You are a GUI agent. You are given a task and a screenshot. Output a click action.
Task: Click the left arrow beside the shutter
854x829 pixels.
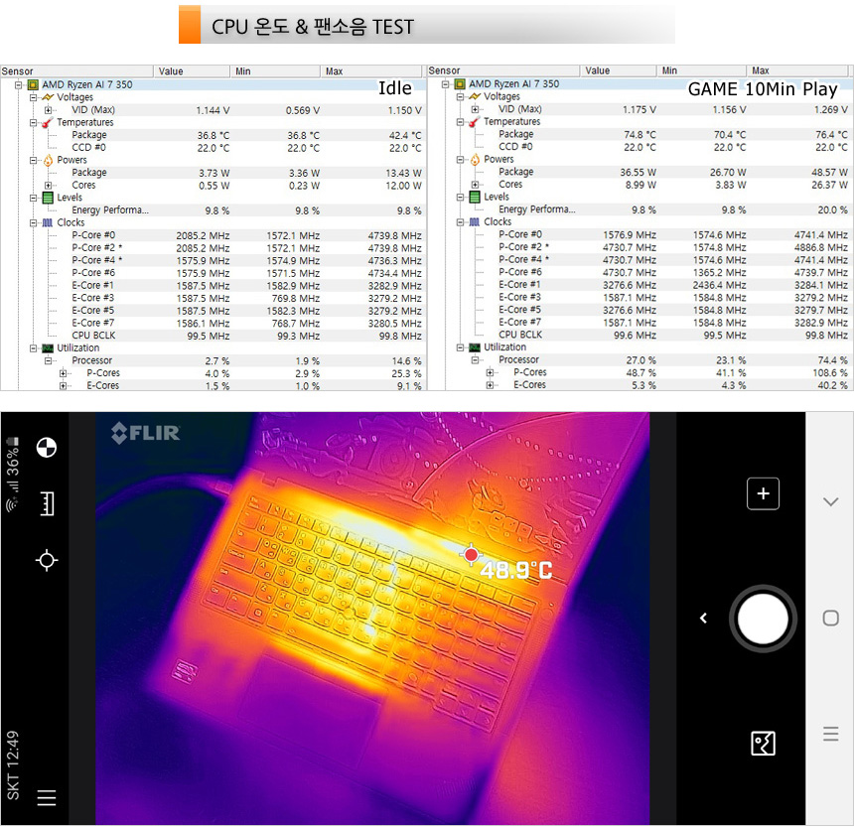tap(703, 619)
